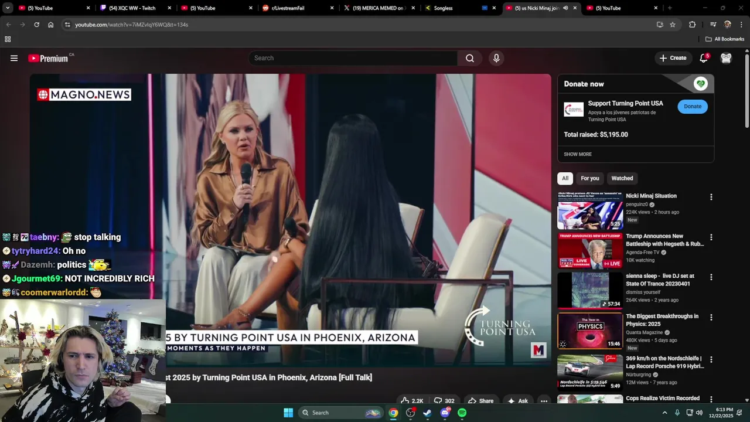Open the YouTube notifications bell
This screenshot has height=422, width=750.
tap(704, 58)
